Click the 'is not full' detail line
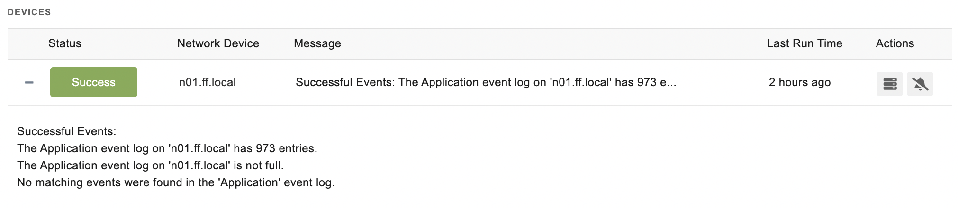This screenshot has width=958, height=208. [x=151, y=165]
